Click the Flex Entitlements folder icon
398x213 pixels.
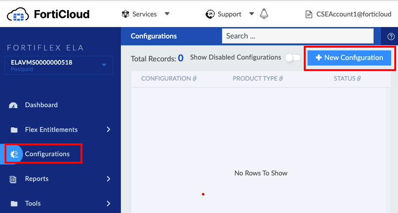coord(14,130)
